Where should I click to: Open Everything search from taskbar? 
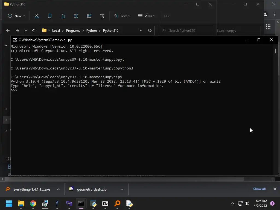click(x=117, y=203)
